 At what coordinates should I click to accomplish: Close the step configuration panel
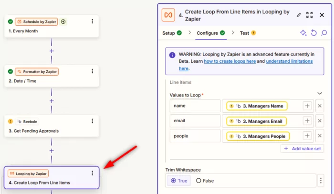322,15
